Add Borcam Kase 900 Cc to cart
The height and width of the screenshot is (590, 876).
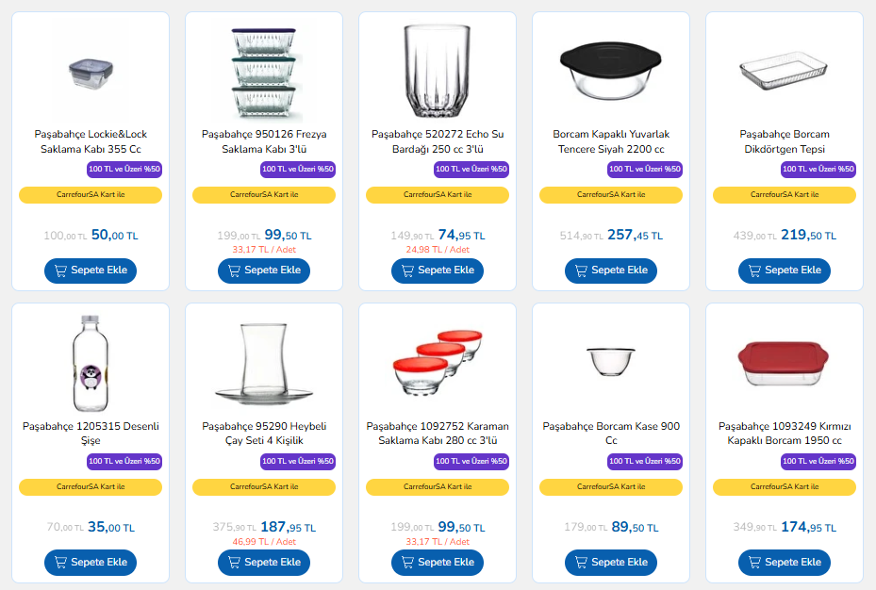coord(611,563)
